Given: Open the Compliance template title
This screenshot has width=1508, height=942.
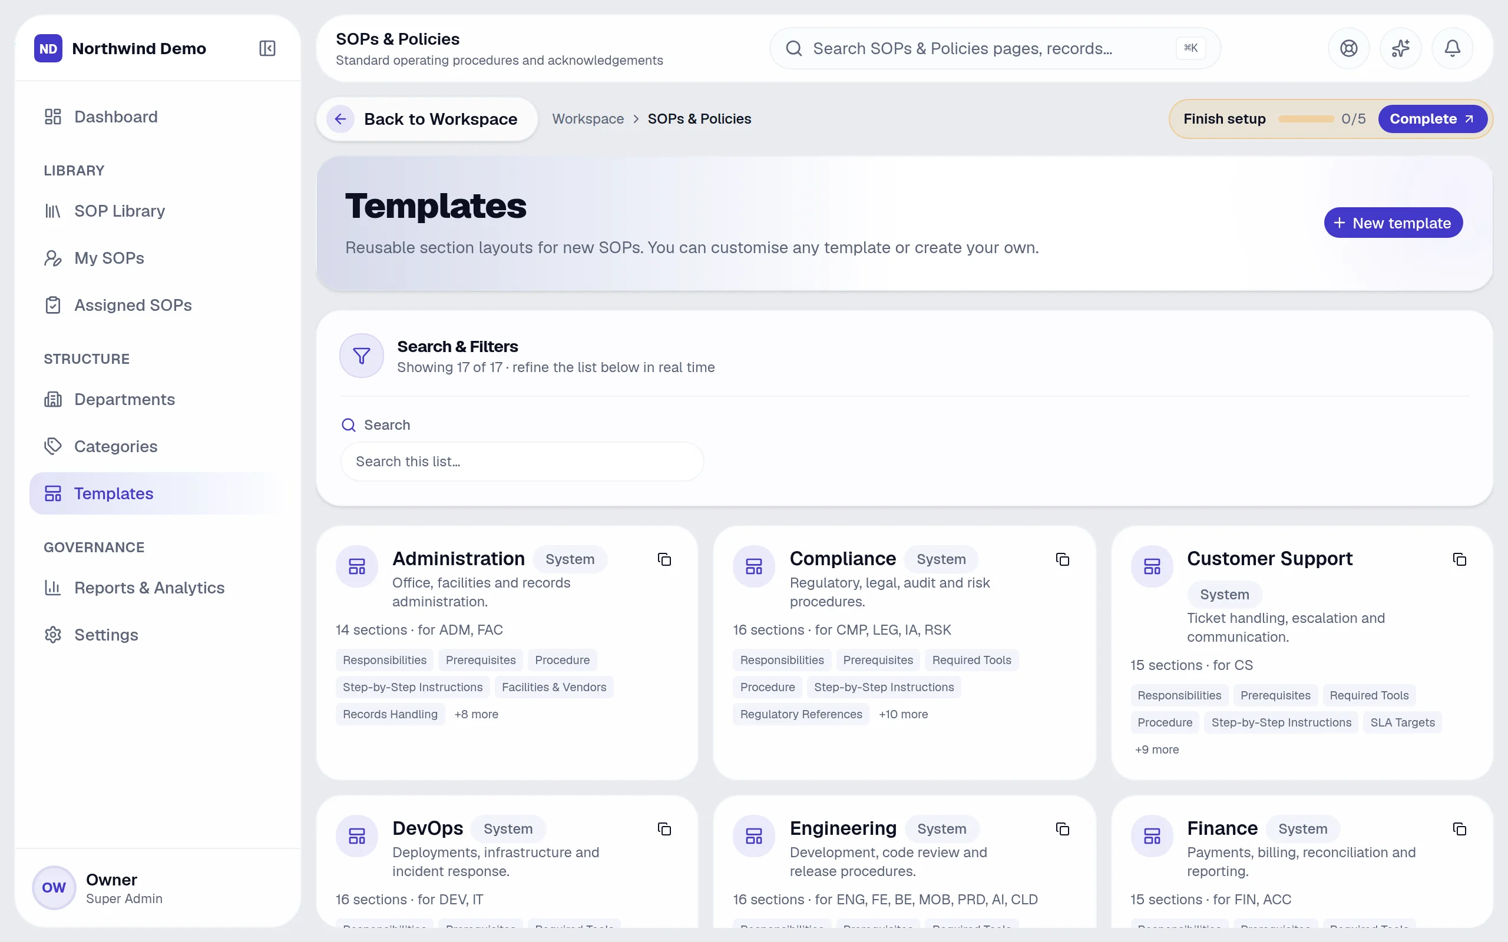Looking at the screenshot, I should 842,559.
